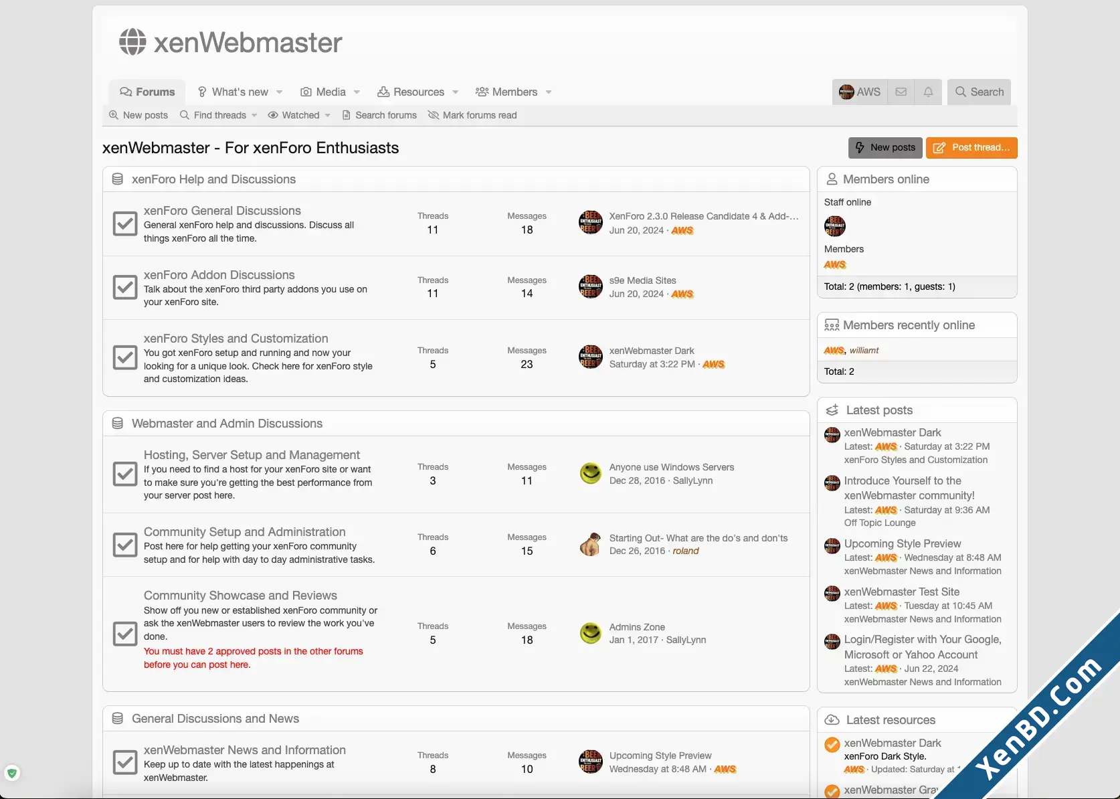Click smiley avatar beside Admins Zone thread
The image size is (1120, 799).
point(591,633)
